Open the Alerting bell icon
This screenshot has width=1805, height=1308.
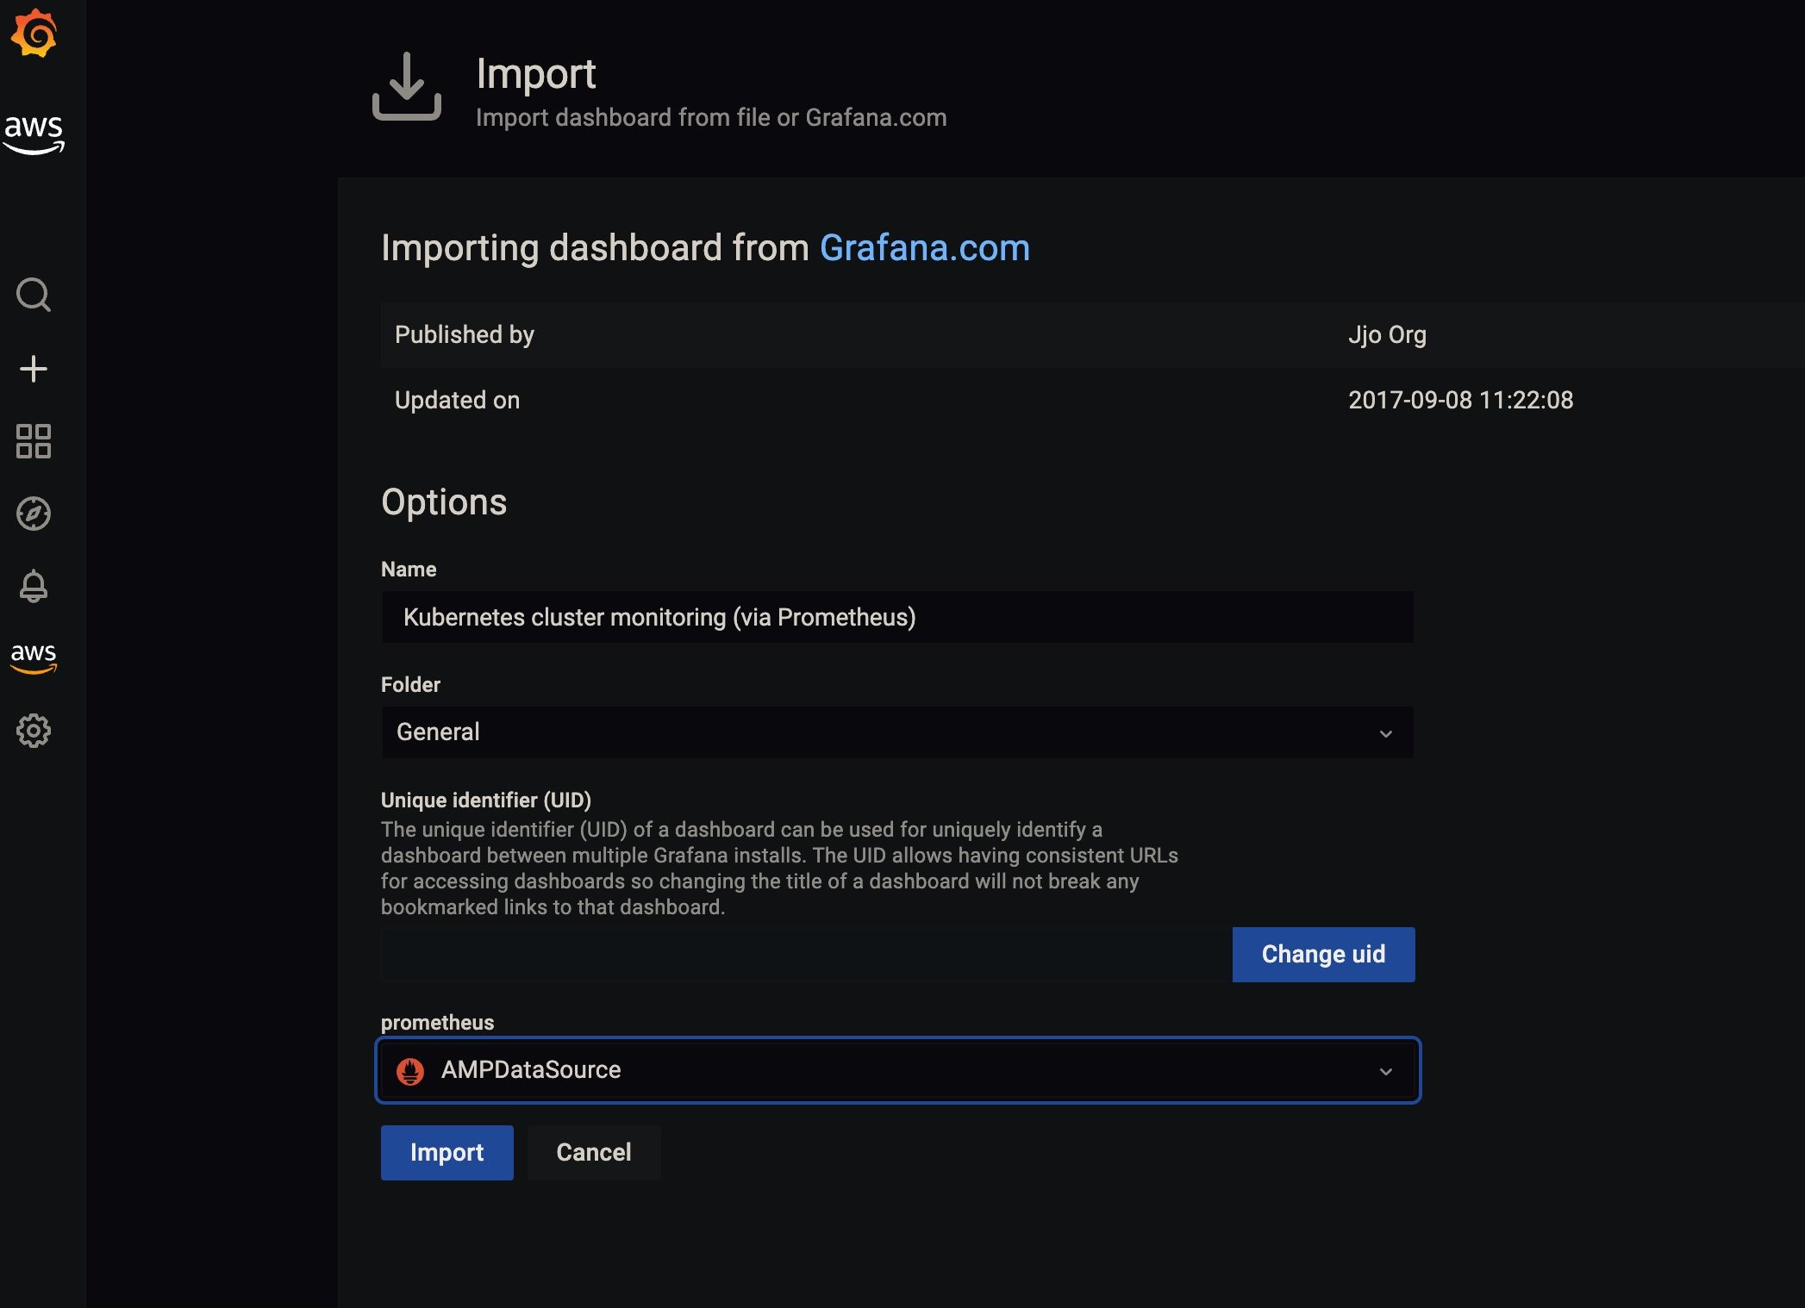[34, 586]
